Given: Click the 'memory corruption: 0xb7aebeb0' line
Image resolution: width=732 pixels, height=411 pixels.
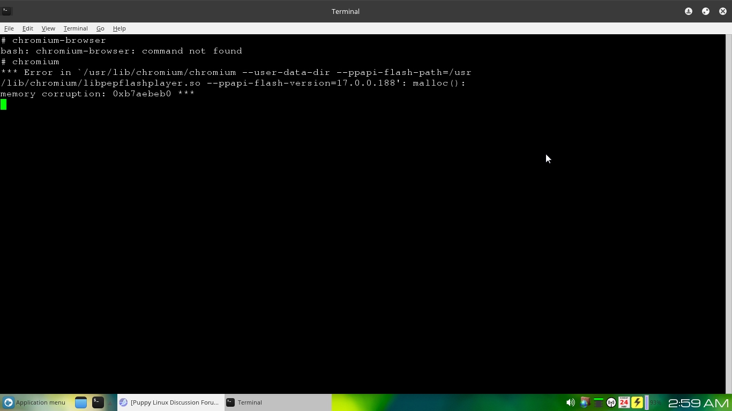Looking at the screenshot, I should [x=98, y=94].
